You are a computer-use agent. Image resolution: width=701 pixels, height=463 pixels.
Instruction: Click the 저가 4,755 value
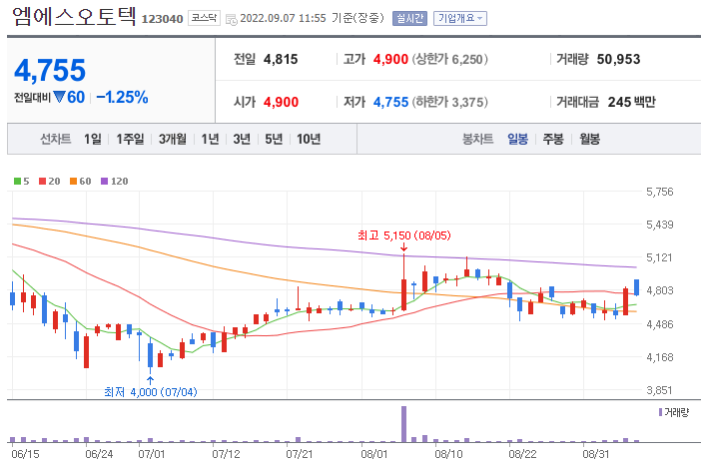(390, 102)
